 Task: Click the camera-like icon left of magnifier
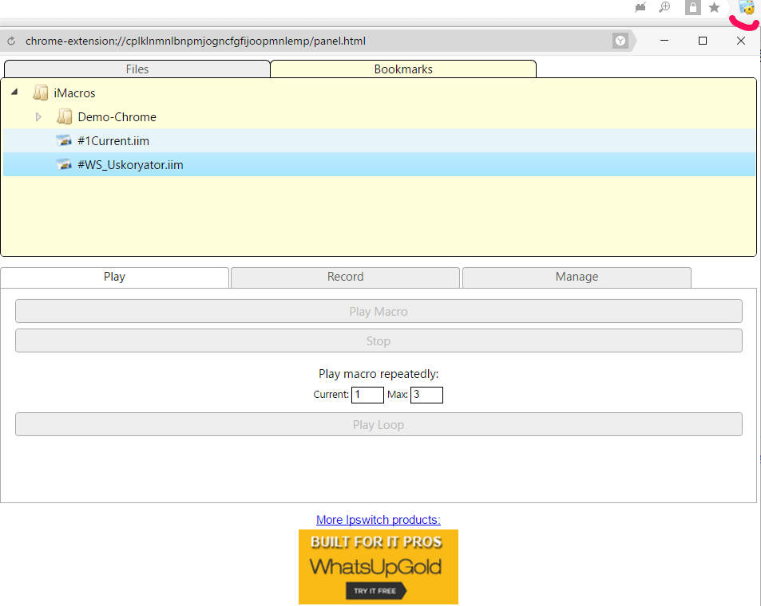coord(640,7)
